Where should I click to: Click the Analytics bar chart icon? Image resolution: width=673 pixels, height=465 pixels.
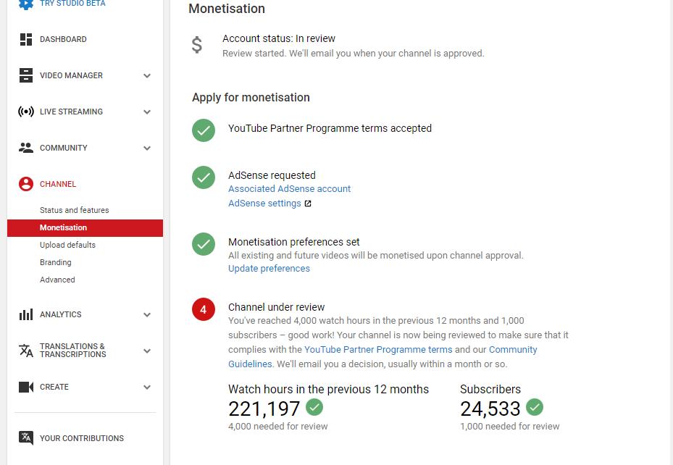26,314
